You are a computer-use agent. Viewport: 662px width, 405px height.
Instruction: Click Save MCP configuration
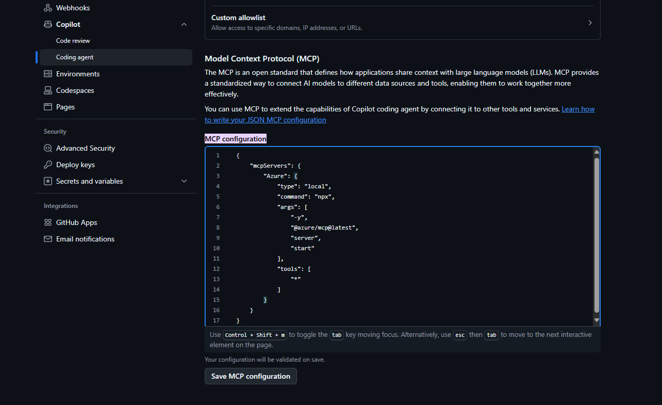(251, 376)
